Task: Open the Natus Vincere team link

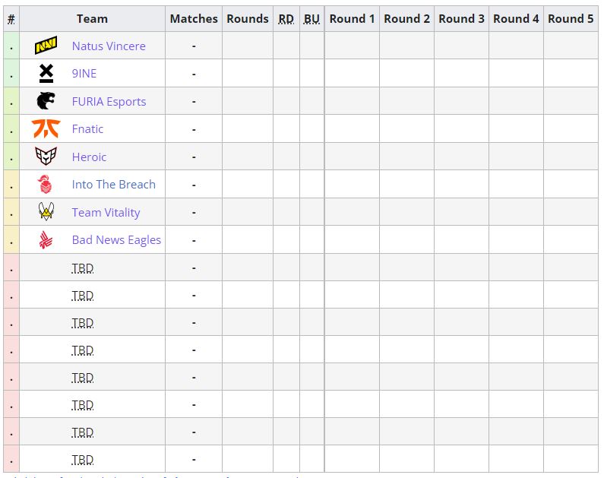Action: [x=109, y=46]
